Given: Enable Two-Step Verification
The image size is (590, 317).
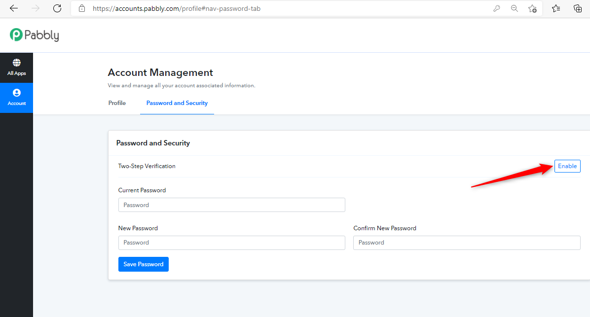Looking at the screenshot, I should pyautogui.click(x=567, y=166).
